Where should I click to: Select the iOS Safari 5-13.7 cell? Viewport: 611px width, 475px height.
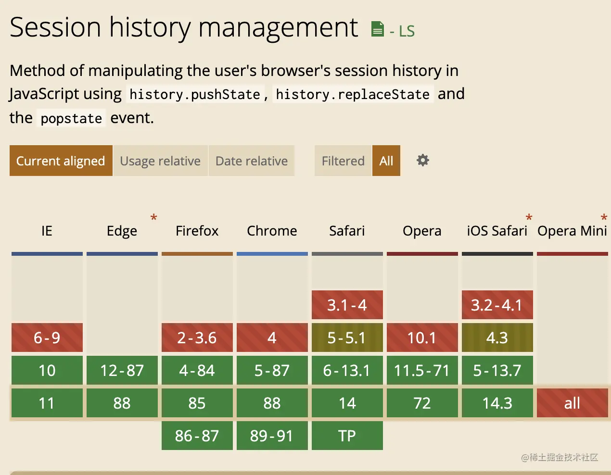[x=497, y=370]
